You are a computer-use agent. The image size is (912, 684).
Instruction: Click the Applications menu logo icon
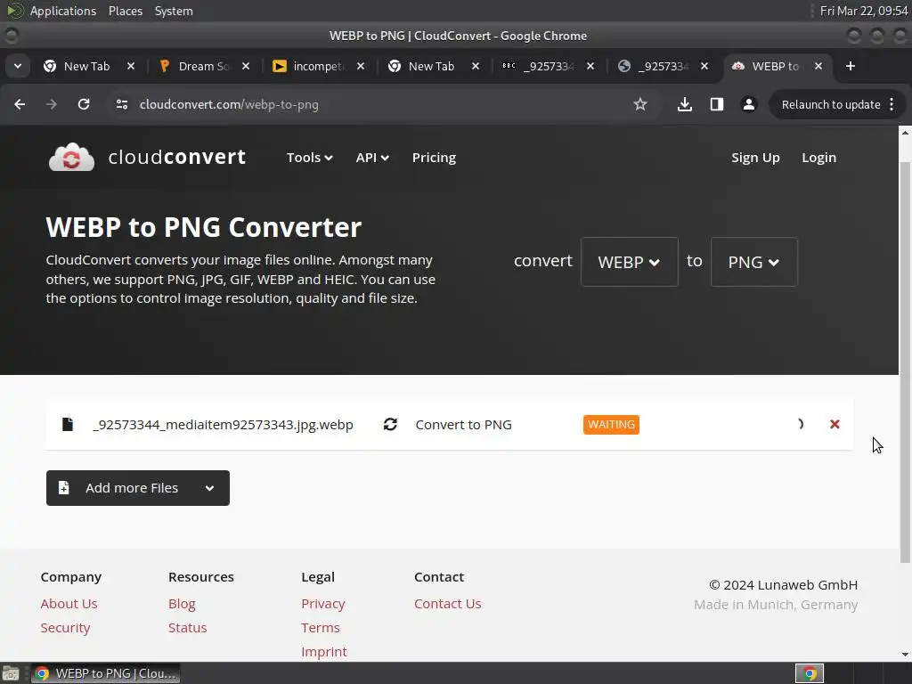pos(14,11)
